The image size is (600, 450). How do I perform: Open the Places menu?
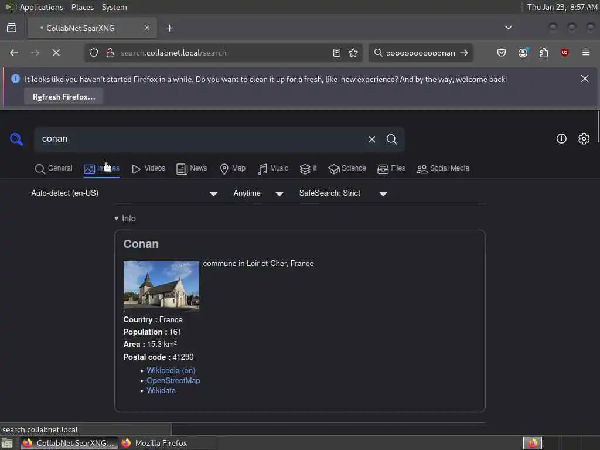click(x=82, y=7)
